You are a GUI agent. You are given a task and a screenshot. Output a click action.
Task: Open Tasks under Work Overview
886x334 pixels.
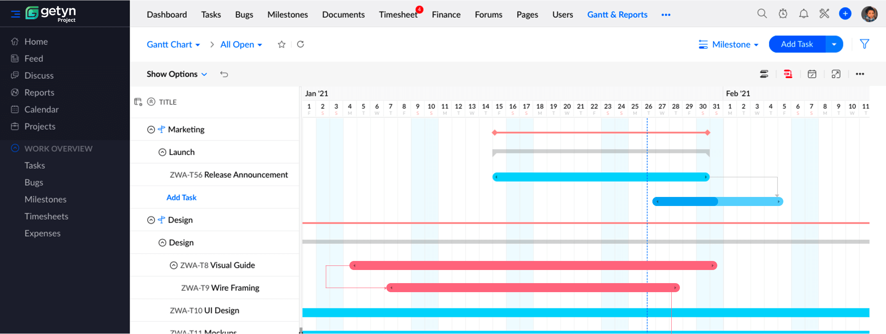(34, 165)
